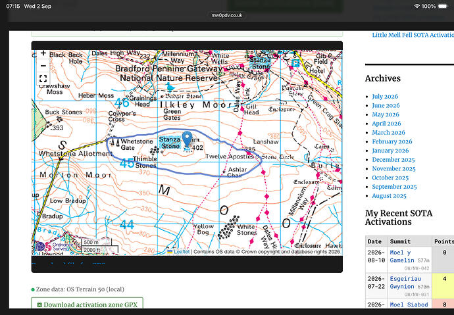Click My Recent SOTA Activations heading

(x=399, y=218)
